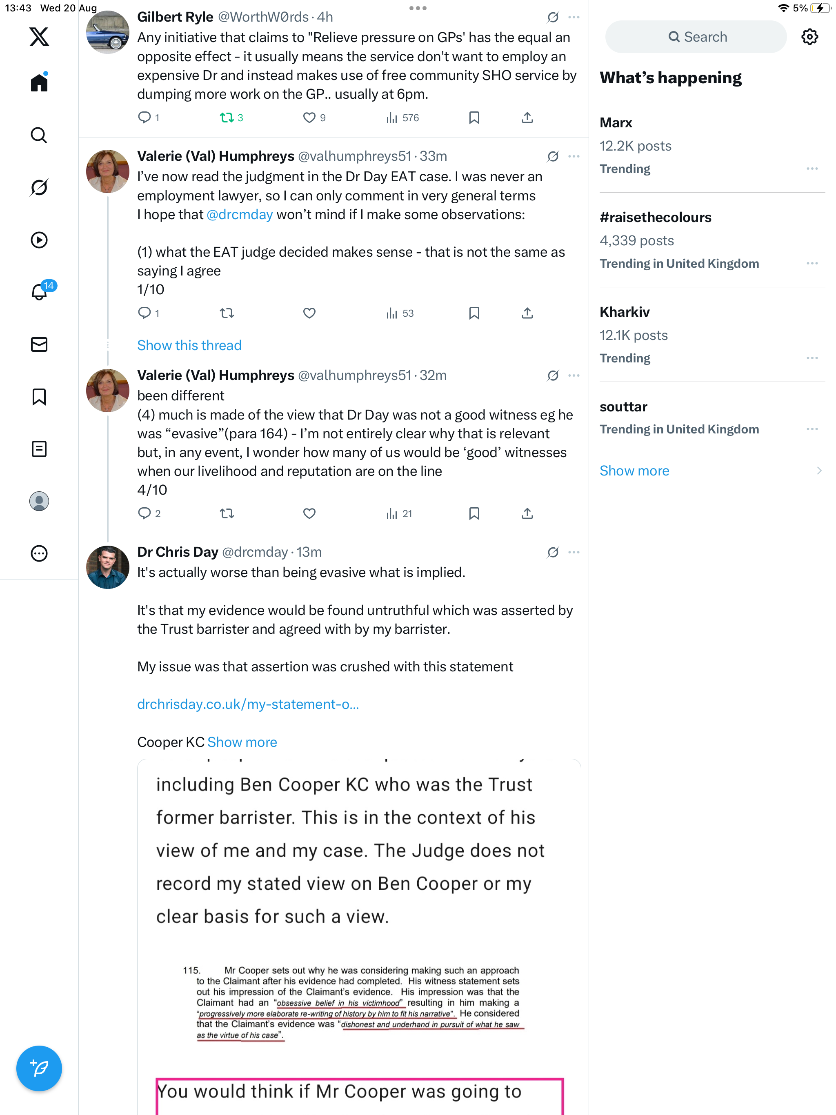Undo repost on Gilbert Ryle's post
This screenshot has width=836, height=1115.
[227, 118]
